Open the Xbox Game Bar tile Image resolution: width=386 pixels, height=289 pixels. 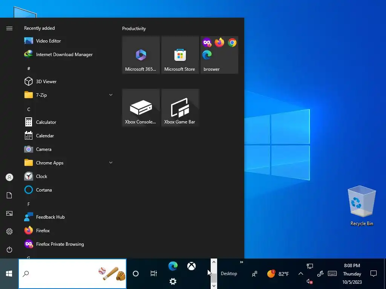coord(180,108)
